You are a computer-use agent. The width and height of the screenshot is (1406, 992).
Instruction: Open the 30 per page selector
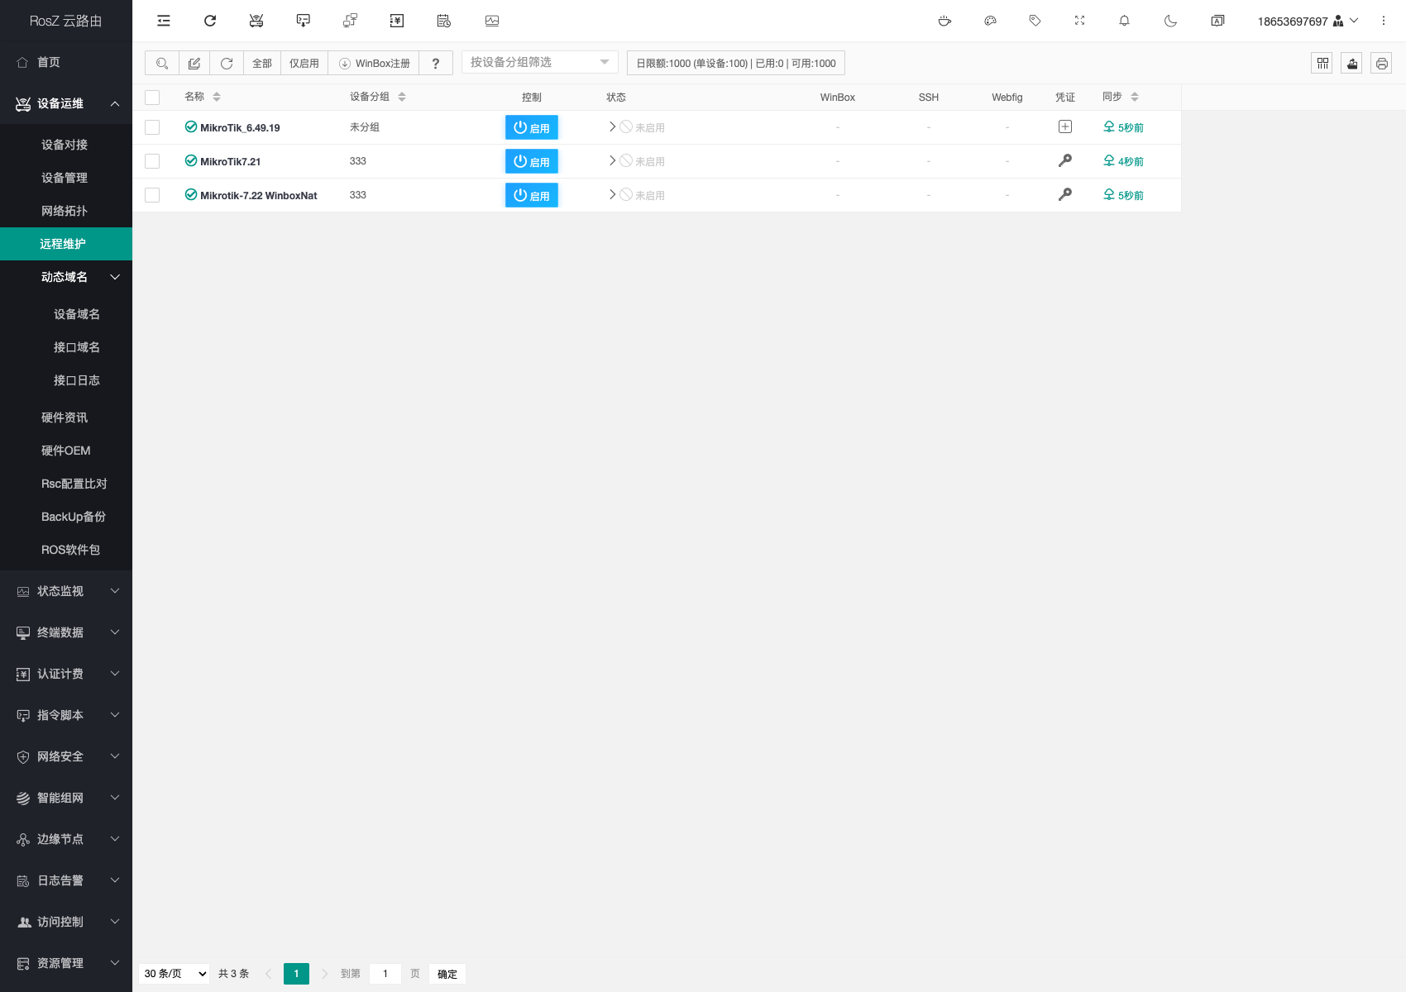[175, 974]
